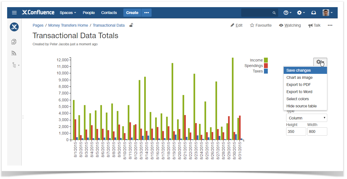Open notifications inbox tray icon
This screenshot has width=347, height=179.
(314, 13)
